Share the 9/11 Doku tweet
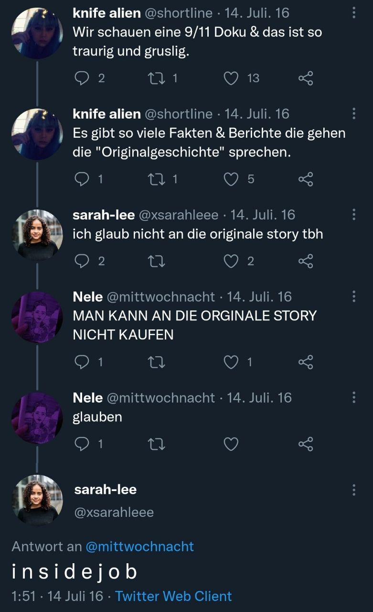The image size is (373, 612). click(x=306, y=78)
